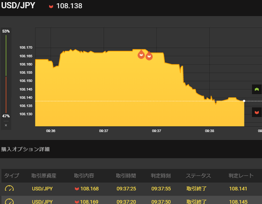Viewport: 262px width, 204px height.
Task: Click the 購入オプション詳細 section header
Action: (26, 149)
